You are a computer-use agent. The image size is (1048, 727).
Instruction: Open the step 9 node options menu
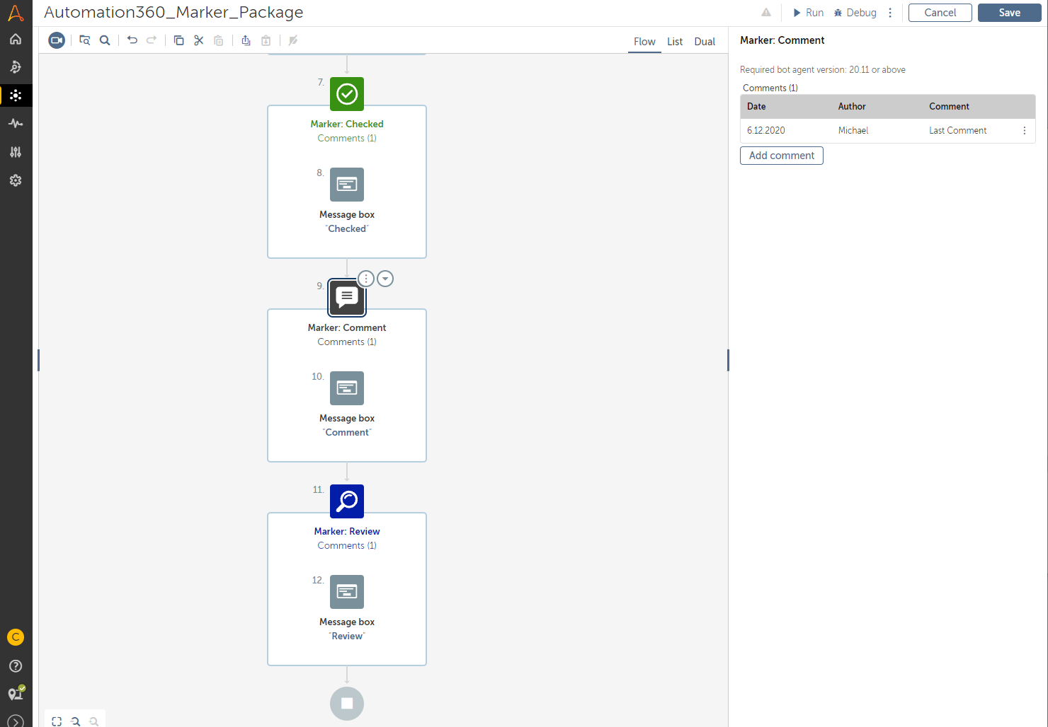366,279
